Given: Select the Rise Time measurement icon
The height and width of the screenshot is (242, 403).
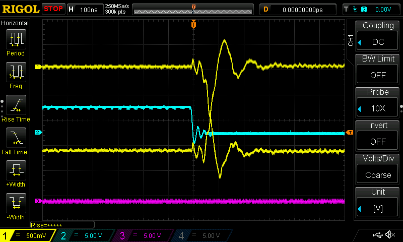Looking at the screenshot, I should [x=16, y=105].
